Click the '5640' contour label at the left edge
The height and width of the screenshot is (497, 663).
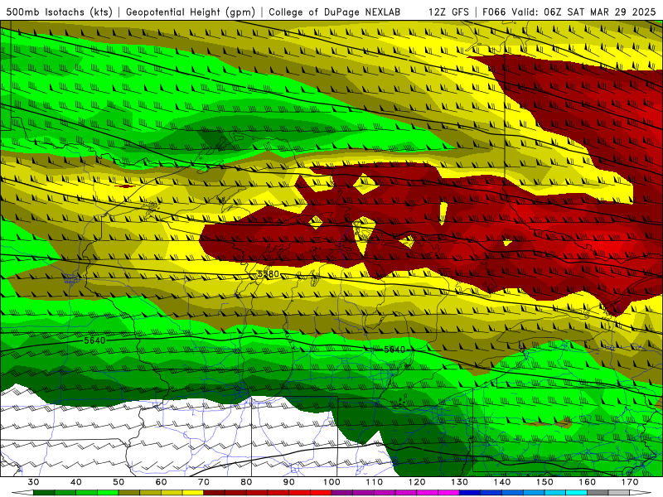coord(94,340)
